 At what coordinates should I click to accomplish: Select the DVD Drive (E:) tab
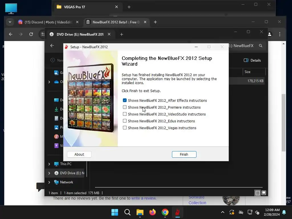point(80,35)
